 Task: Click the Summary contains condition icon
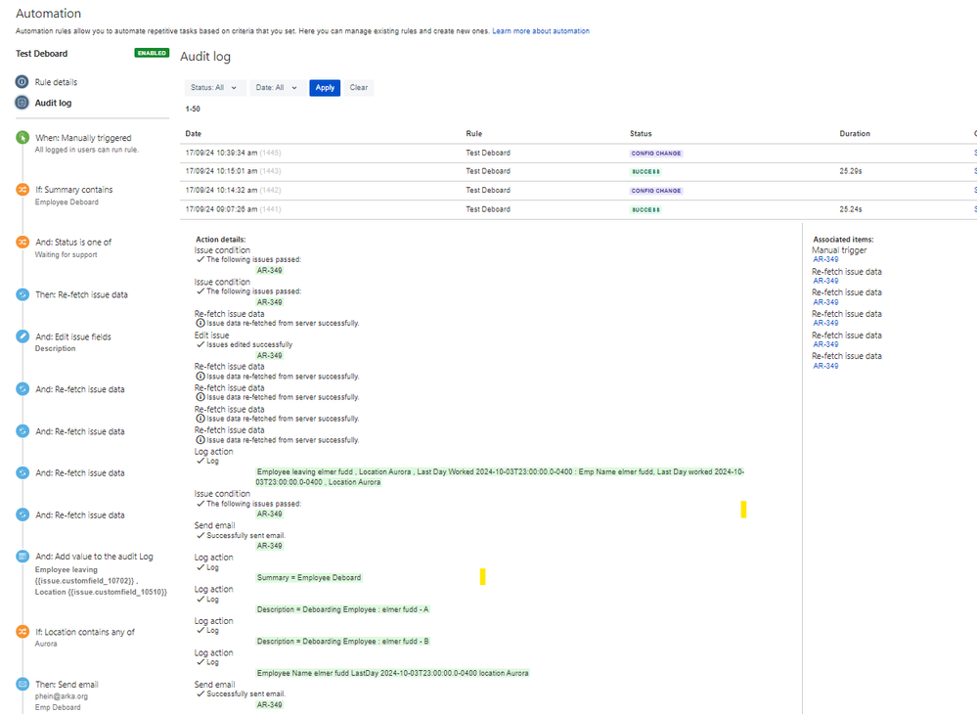coord(22,190)
